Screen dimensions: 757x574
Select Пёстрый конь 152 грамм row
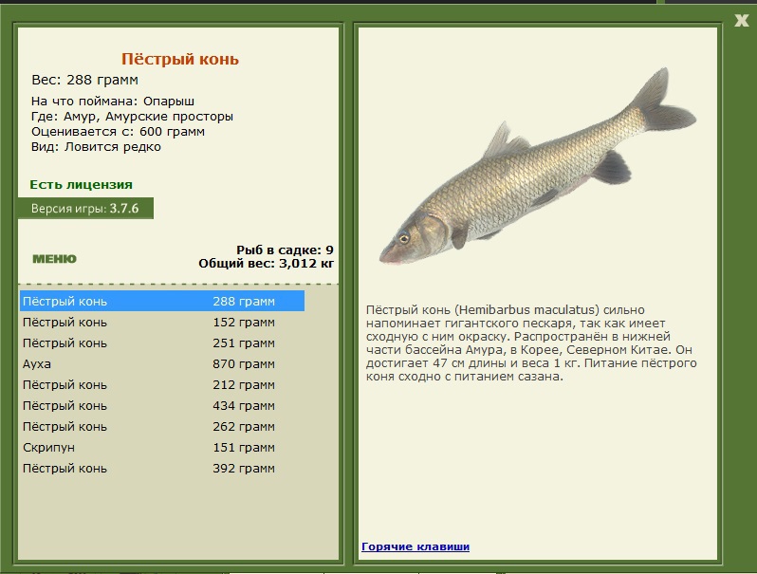point(162,322)
